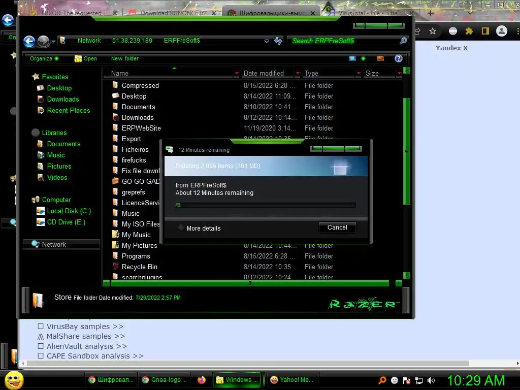Click Open in Explorer toolbar

(86, 59)
